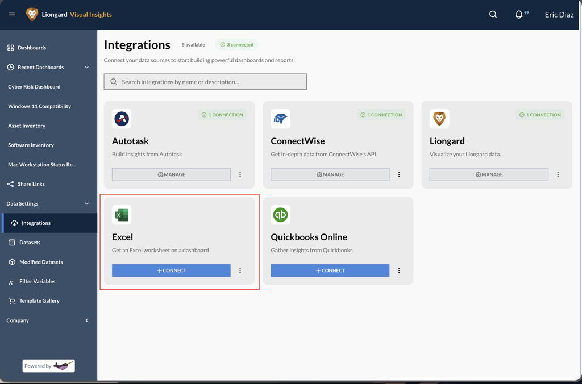
Task: Click Manage on Autotask card
Action: tap(171, 174)
